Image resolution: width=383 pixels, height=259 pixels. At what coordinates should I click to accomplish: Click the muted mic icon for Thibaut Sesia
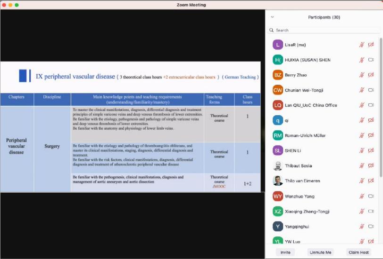pyautogui.click(x=362, y=166)
